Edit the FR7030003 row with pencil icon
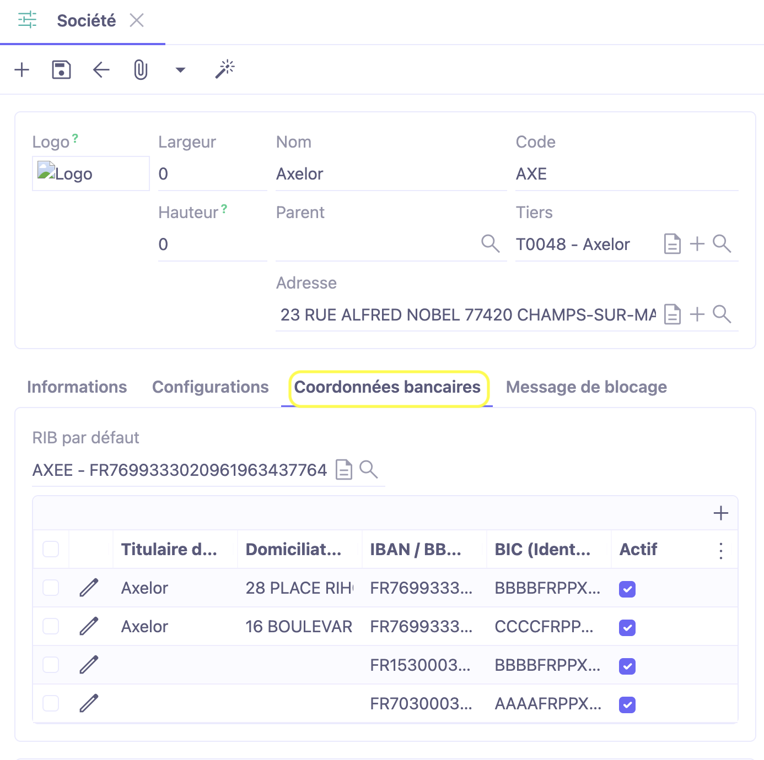Screen dimensions: 764x760 (x=89, y=703)
